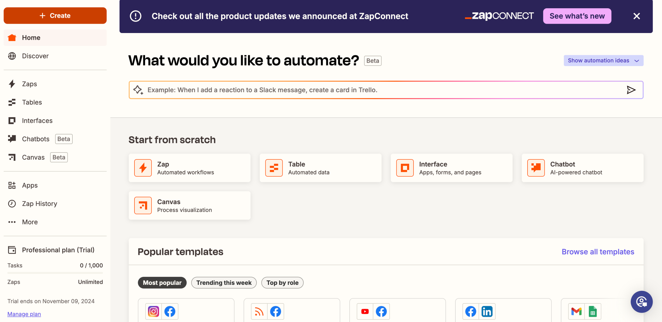Open the help chat bubble icon
Viewport: 662px width, 322px height.
click(x=641, y=302)
